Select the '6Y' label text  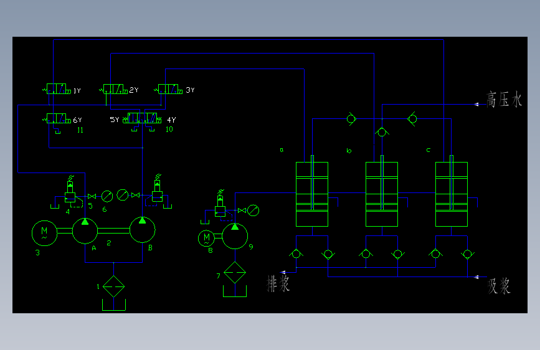point(77,120)
